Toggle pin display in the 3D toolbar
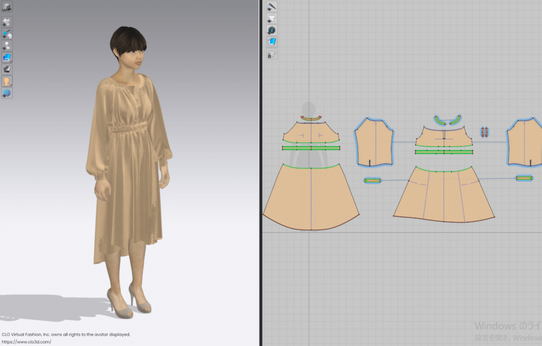This screenshot has height=346, width=542. pyautogui.click(x=7, y=33)
